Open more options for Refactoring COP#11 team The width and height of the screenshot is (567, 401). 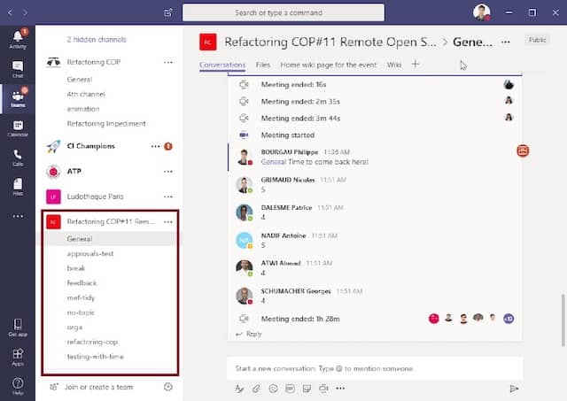click(x=168, y=222)
